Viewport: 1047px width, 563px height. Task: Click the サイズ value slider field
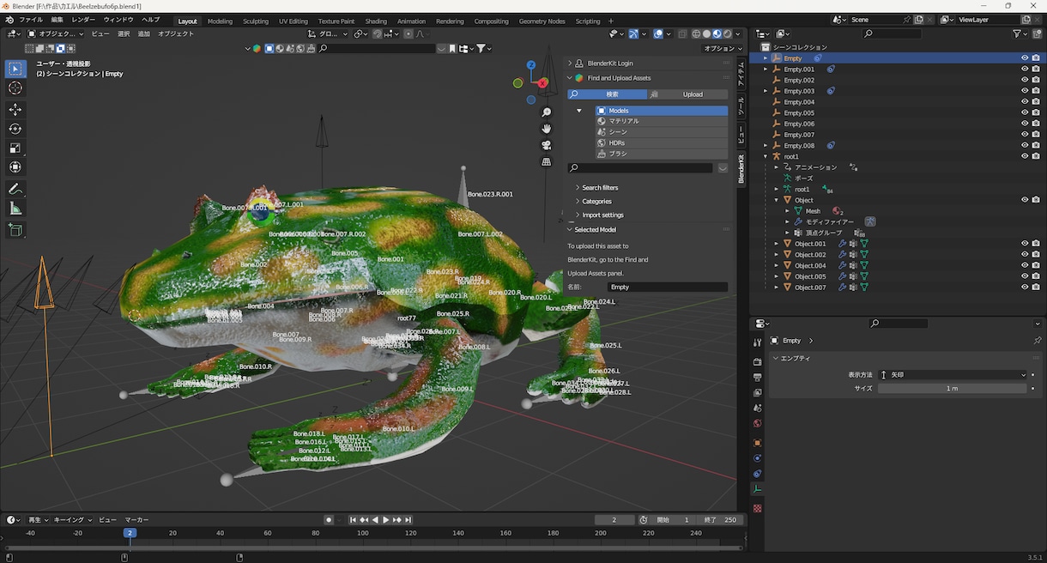click(953, 389)
